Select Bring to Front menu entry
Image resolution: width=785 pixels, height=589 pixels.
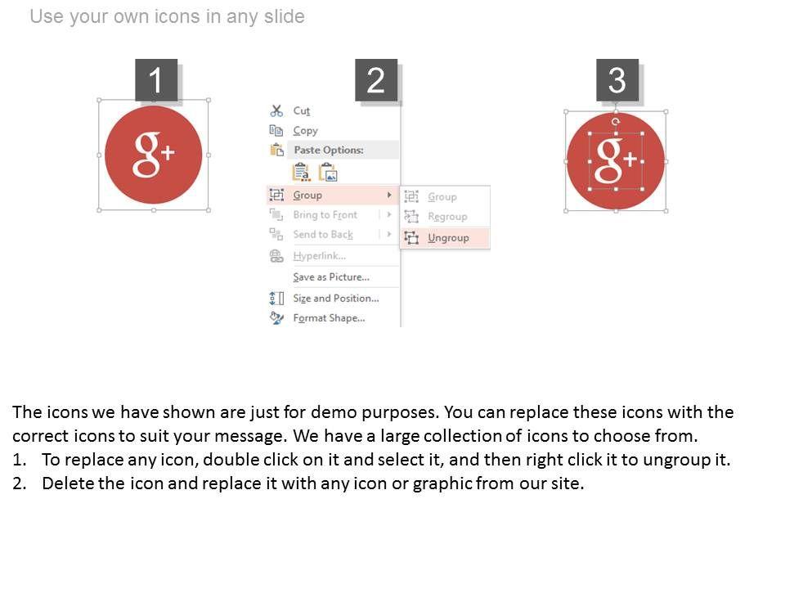point(334,214)
